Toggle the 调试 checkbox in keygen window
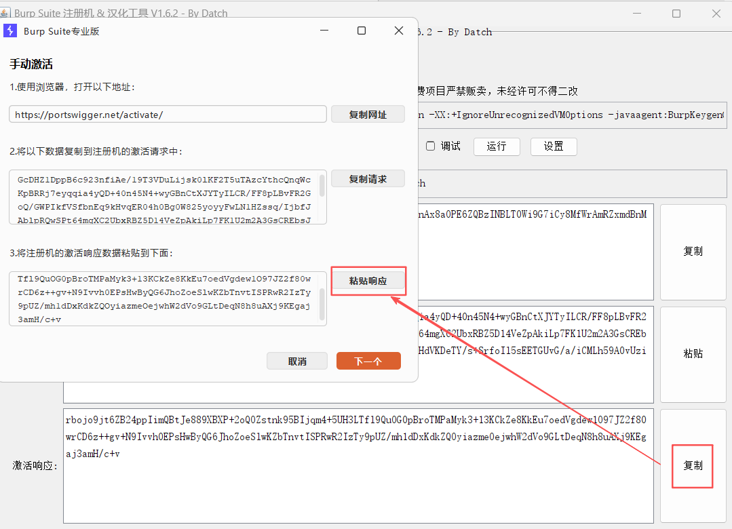This screenshot has height=529, width=732. [430, 146]
